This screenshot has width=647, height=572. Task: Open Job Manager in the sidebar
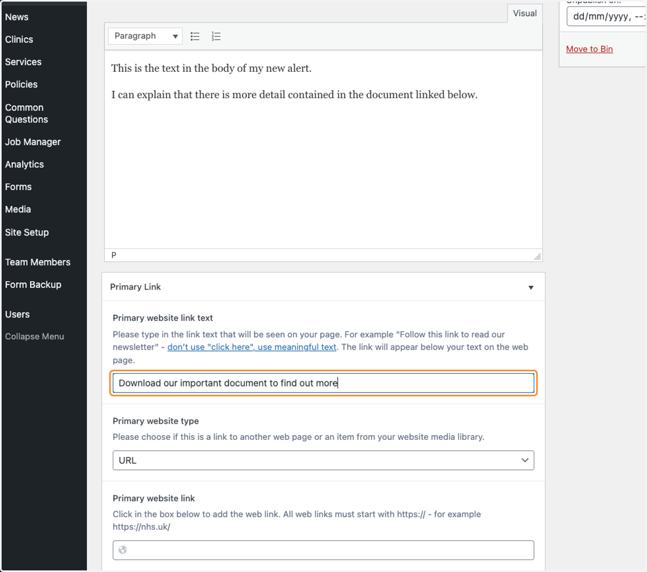[x=33, y=142]
